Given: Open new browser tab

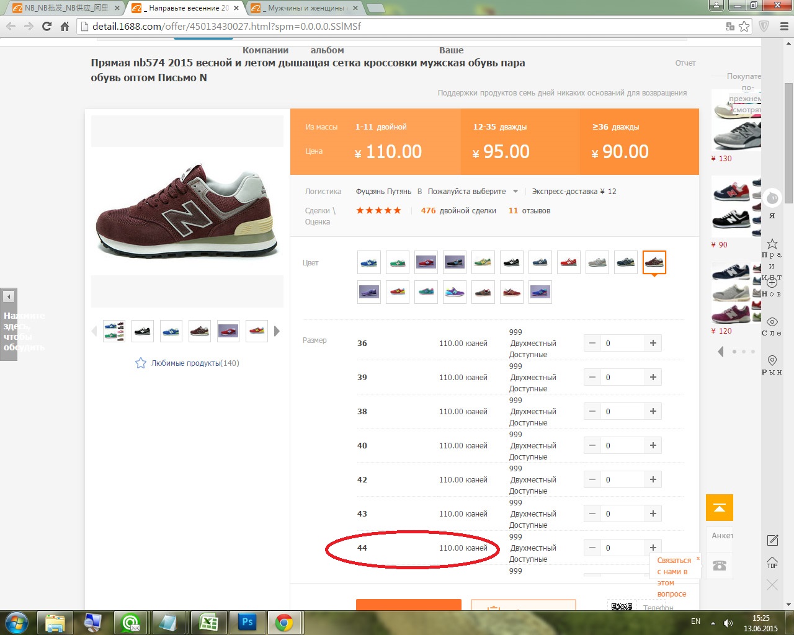Looking at the screenshot, I should 375,8.
